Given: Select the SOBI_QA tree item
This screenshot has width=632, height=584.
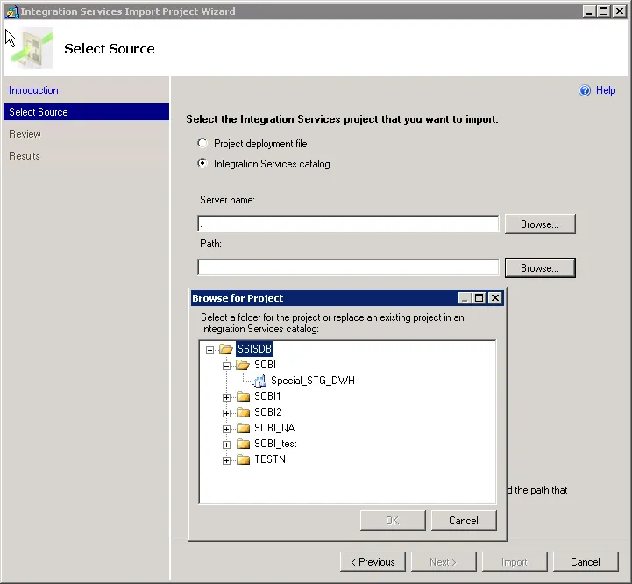Looking at the screenshot, I should coord(274,428).
